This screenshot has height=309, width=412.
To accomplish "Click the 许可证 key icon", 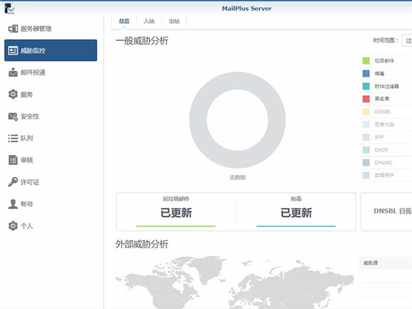I will tap(13, 182).
